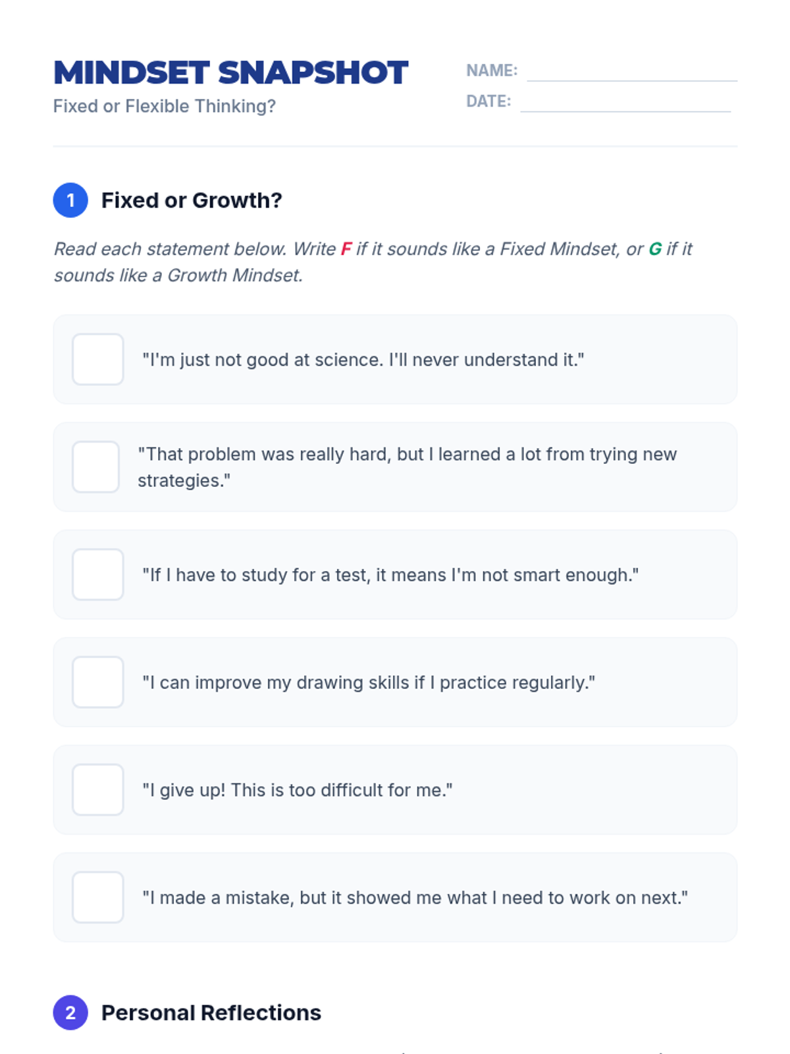This screenshot has width=790, height=1054.
Task: Click the DATE: label
Action: pos(488,101)
